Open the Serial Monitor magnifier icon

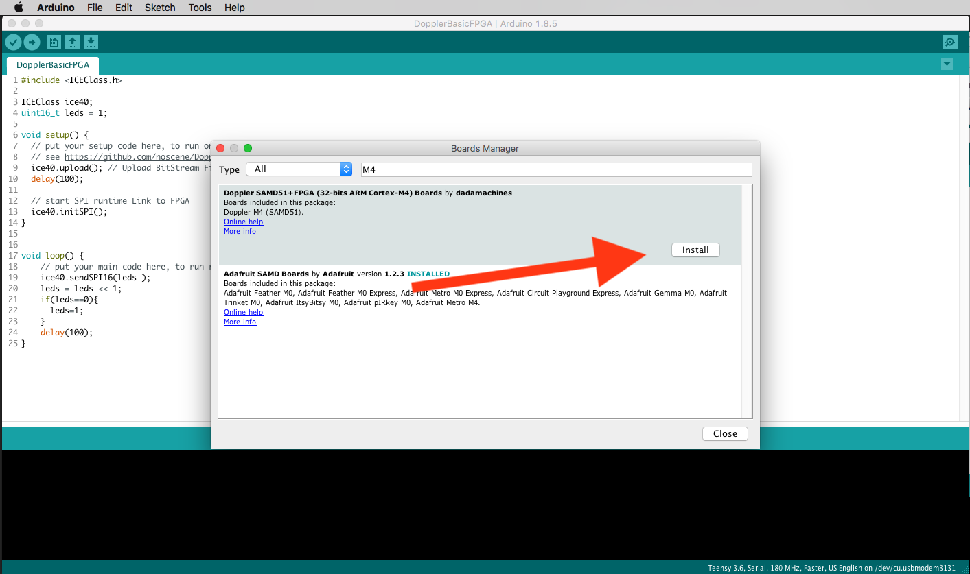click(x=950, y=43)
